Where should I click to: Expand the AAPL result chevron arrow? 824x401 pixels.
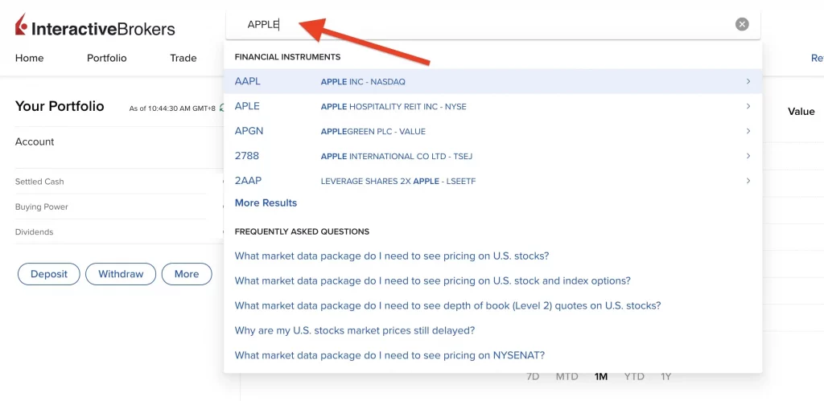pyautogui.click(x=748, y=81)
